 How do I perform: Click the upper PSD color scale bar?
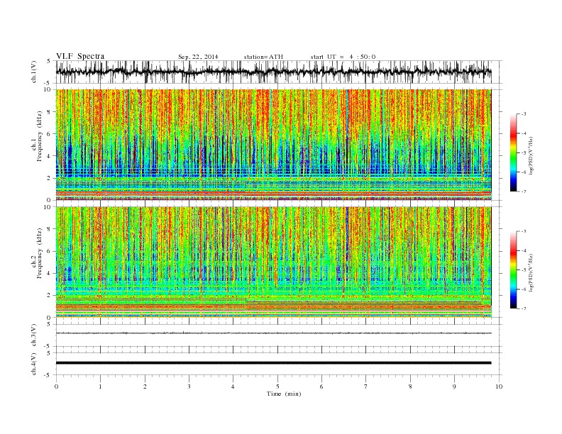click(x=514, y=152)
